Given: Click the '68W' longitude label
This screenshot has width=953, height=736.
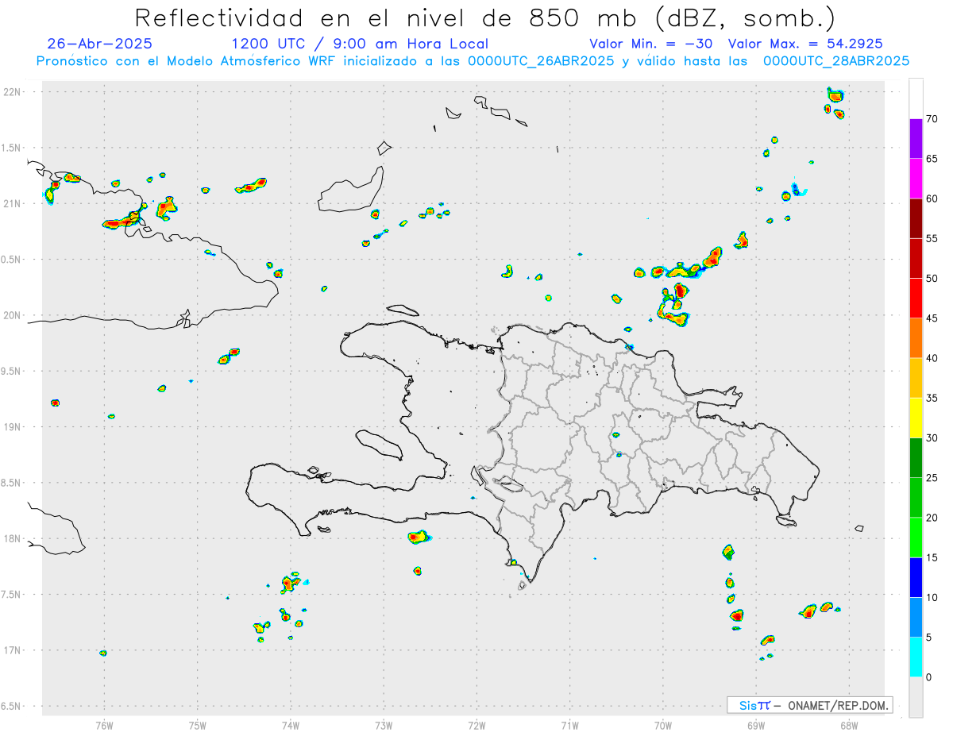Looking at the screenshot, I should pos(849,724).
